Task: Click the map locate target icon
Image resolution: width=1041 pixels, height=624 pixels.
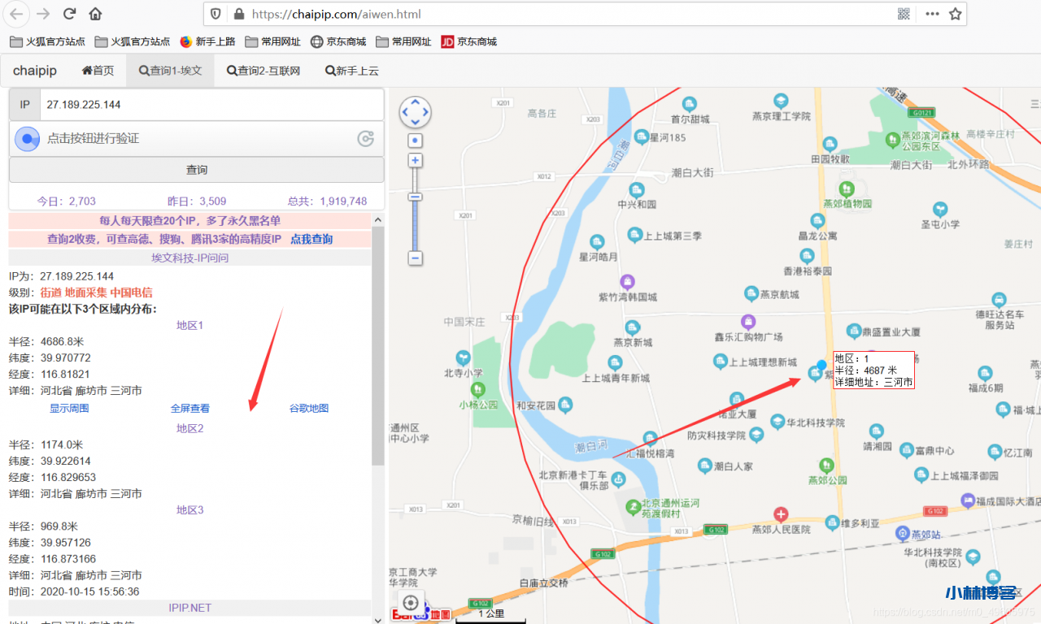Action: point(411,603)
